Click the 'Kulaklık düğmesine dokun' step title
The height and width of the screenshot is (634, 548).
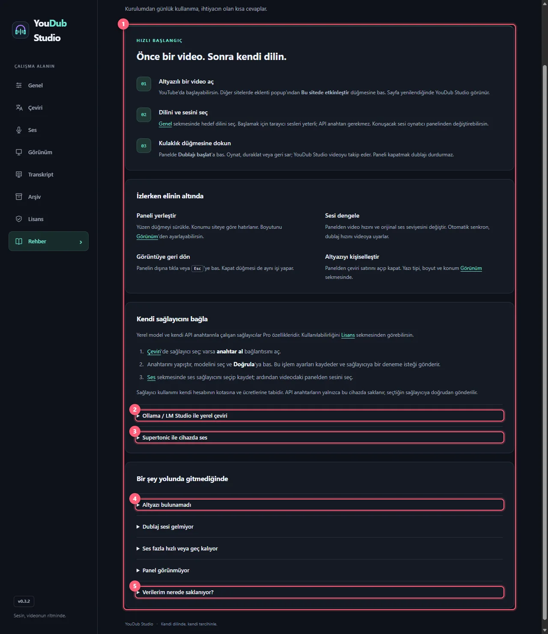195,143
